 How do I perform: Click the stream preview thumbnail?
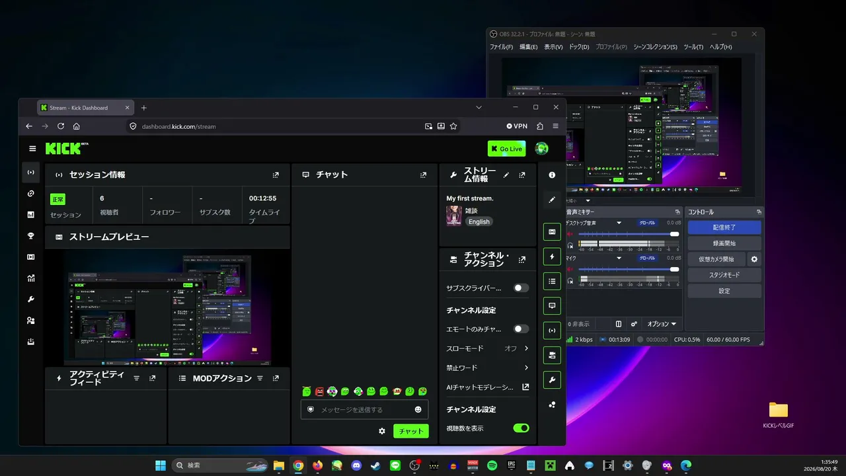[167, 307]
